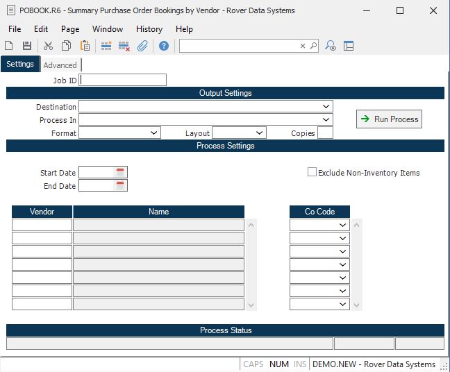Open the Format dropdown list
The height and width of the screenshot is (372, 450).
click(x=154, y=133)
